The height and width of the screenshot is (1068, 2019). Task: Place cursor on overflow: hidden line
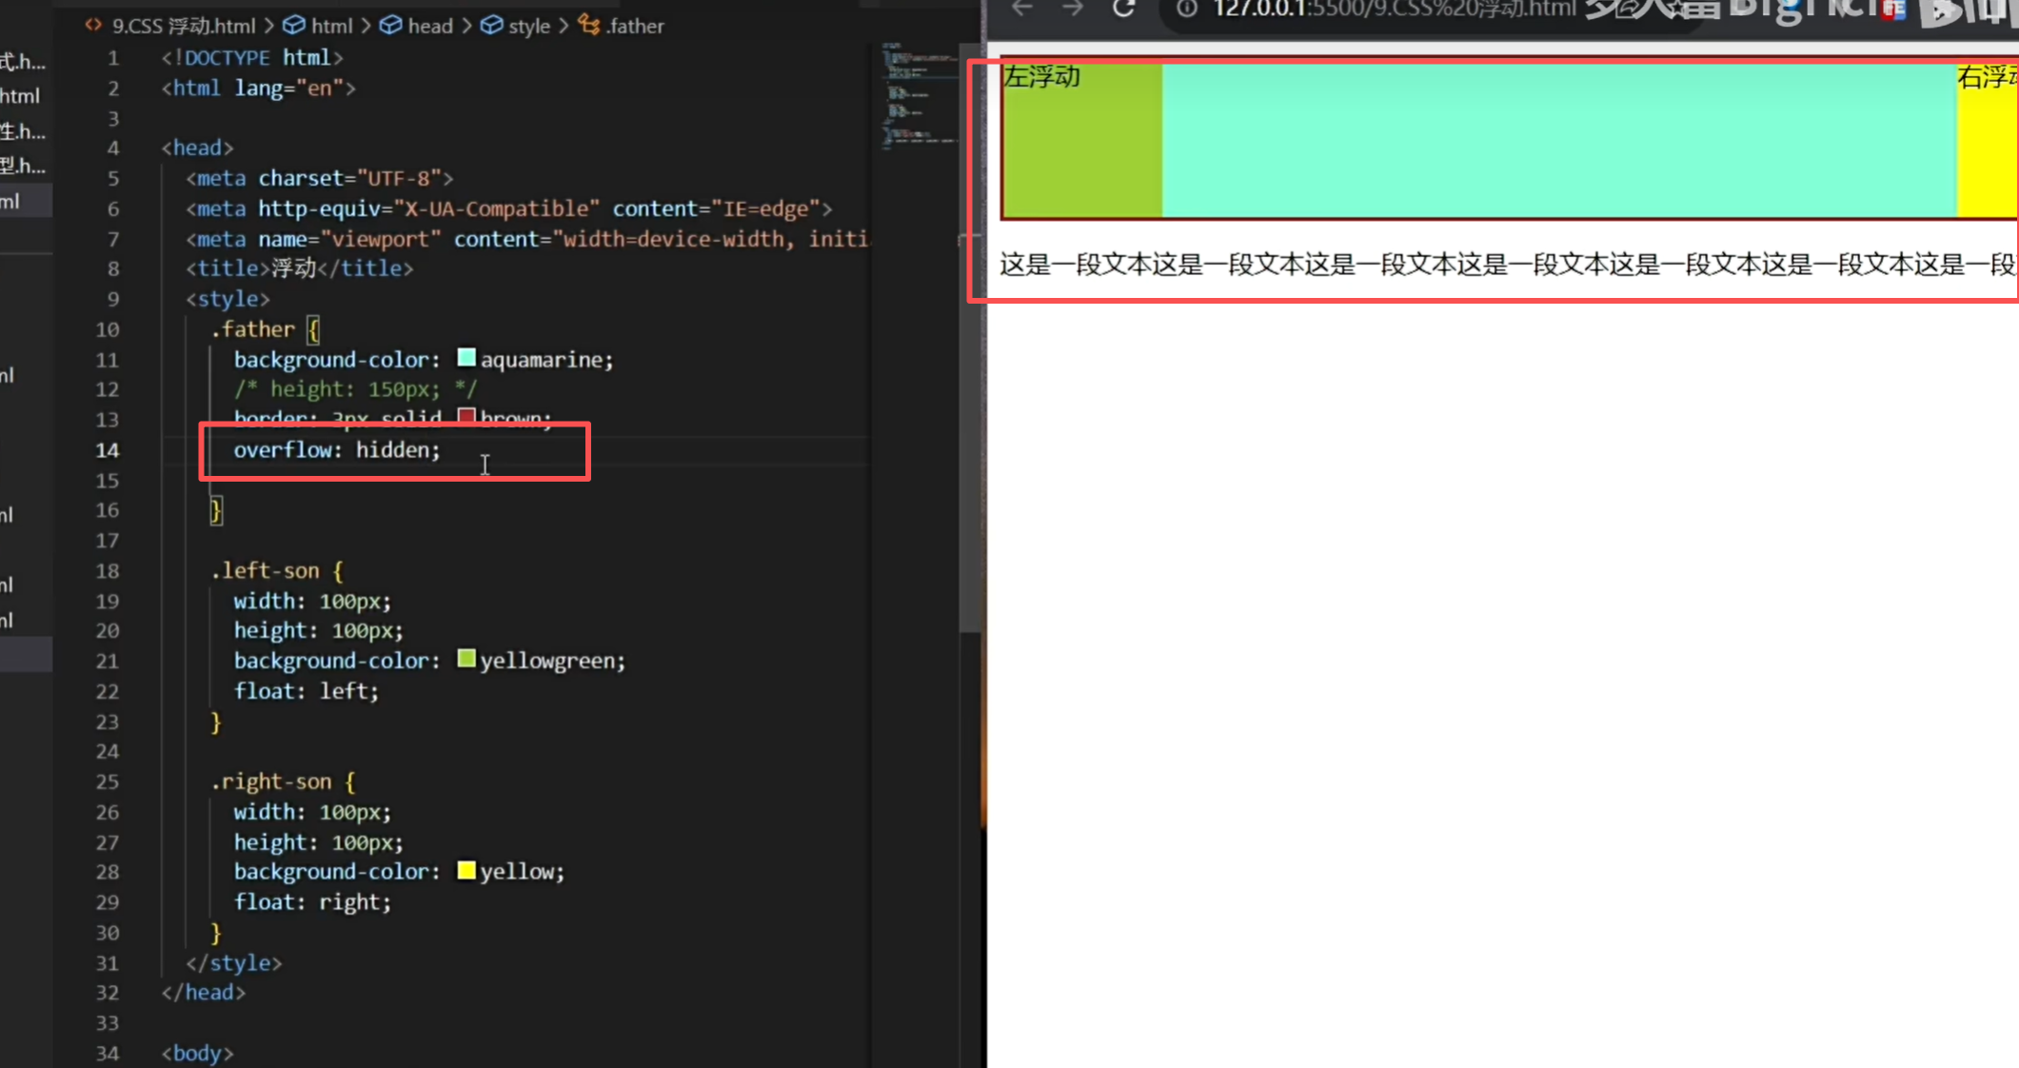(338, 450)
